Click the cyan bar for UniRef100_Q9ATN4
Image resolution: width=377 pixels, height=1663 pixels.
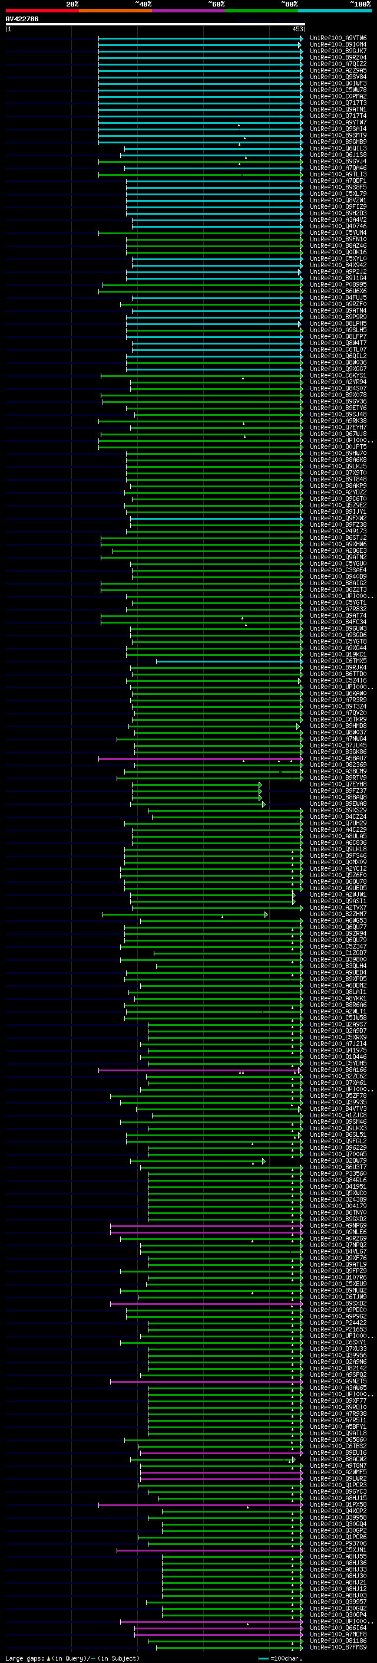pyautogui.click(x=217, y=310)
